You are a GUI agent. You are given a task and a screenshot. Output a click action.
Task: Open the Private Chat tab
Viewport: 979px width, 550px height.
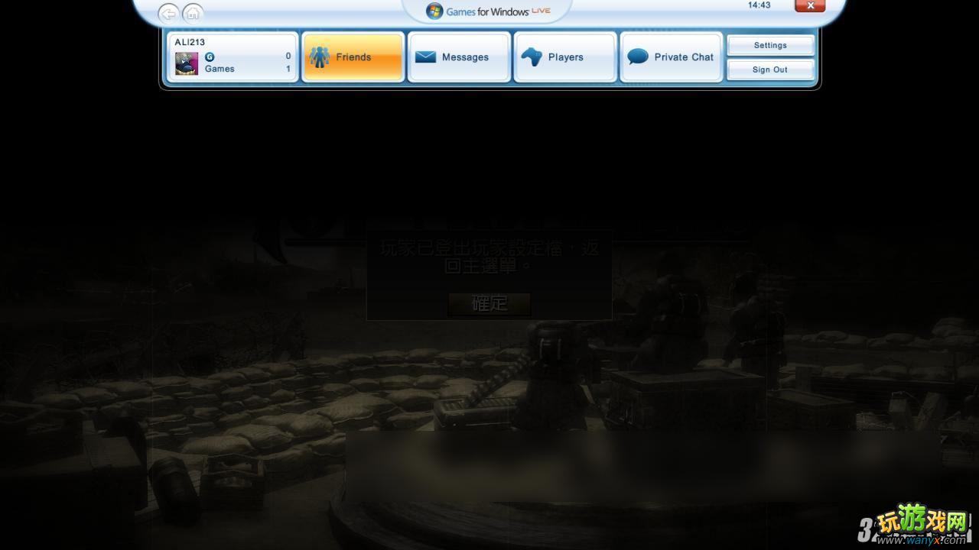point(671,57)
